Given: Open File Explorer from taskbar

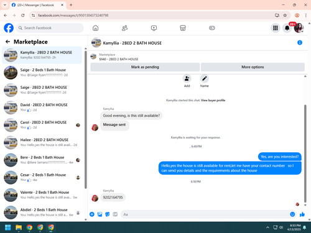Looking at the screenshot, I should tap(19, 227).
